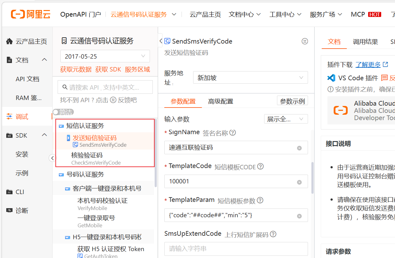The image size is (395, 258).
Task: Open the 展示全... parameter display dropdown
Action: coord(286,119)
